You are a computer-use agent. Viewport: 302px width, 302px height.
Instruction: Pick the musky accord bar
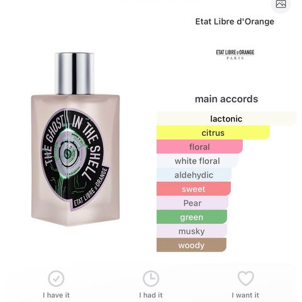tap(192, 231)
